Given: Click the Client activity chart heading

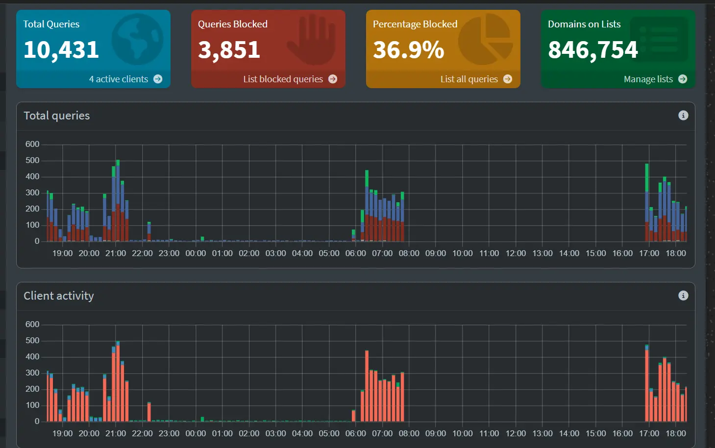Looking at the screenshot, I should pyautogui.click(x=58, y=296).
